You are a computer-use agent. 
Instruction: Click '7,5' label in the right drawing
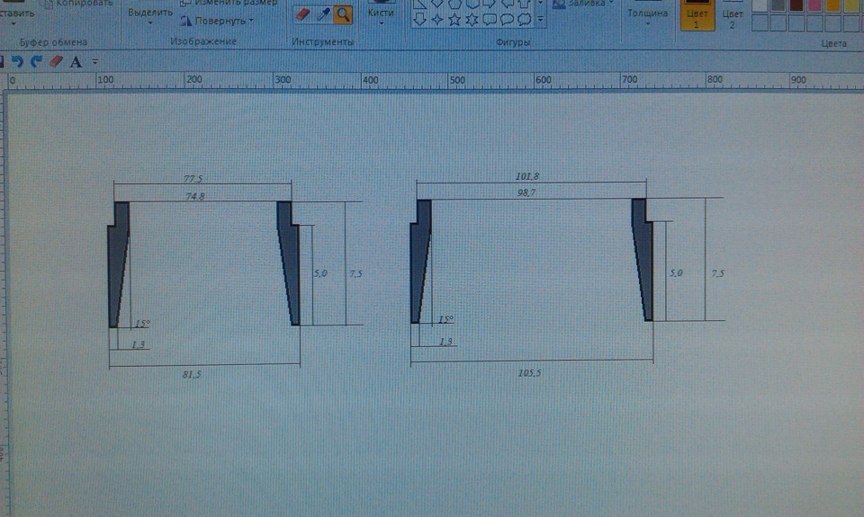tap(717, 273)
